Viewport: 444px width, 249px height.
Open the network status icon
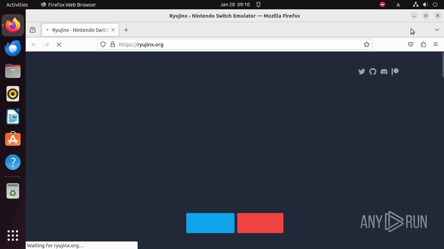pyautogui.click(x=416, y=4)
